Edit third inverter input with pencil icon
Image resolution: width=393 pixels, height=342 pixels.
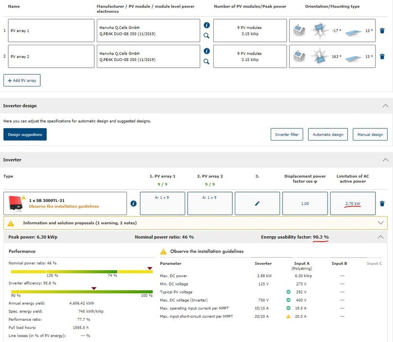tap(257, 203)
